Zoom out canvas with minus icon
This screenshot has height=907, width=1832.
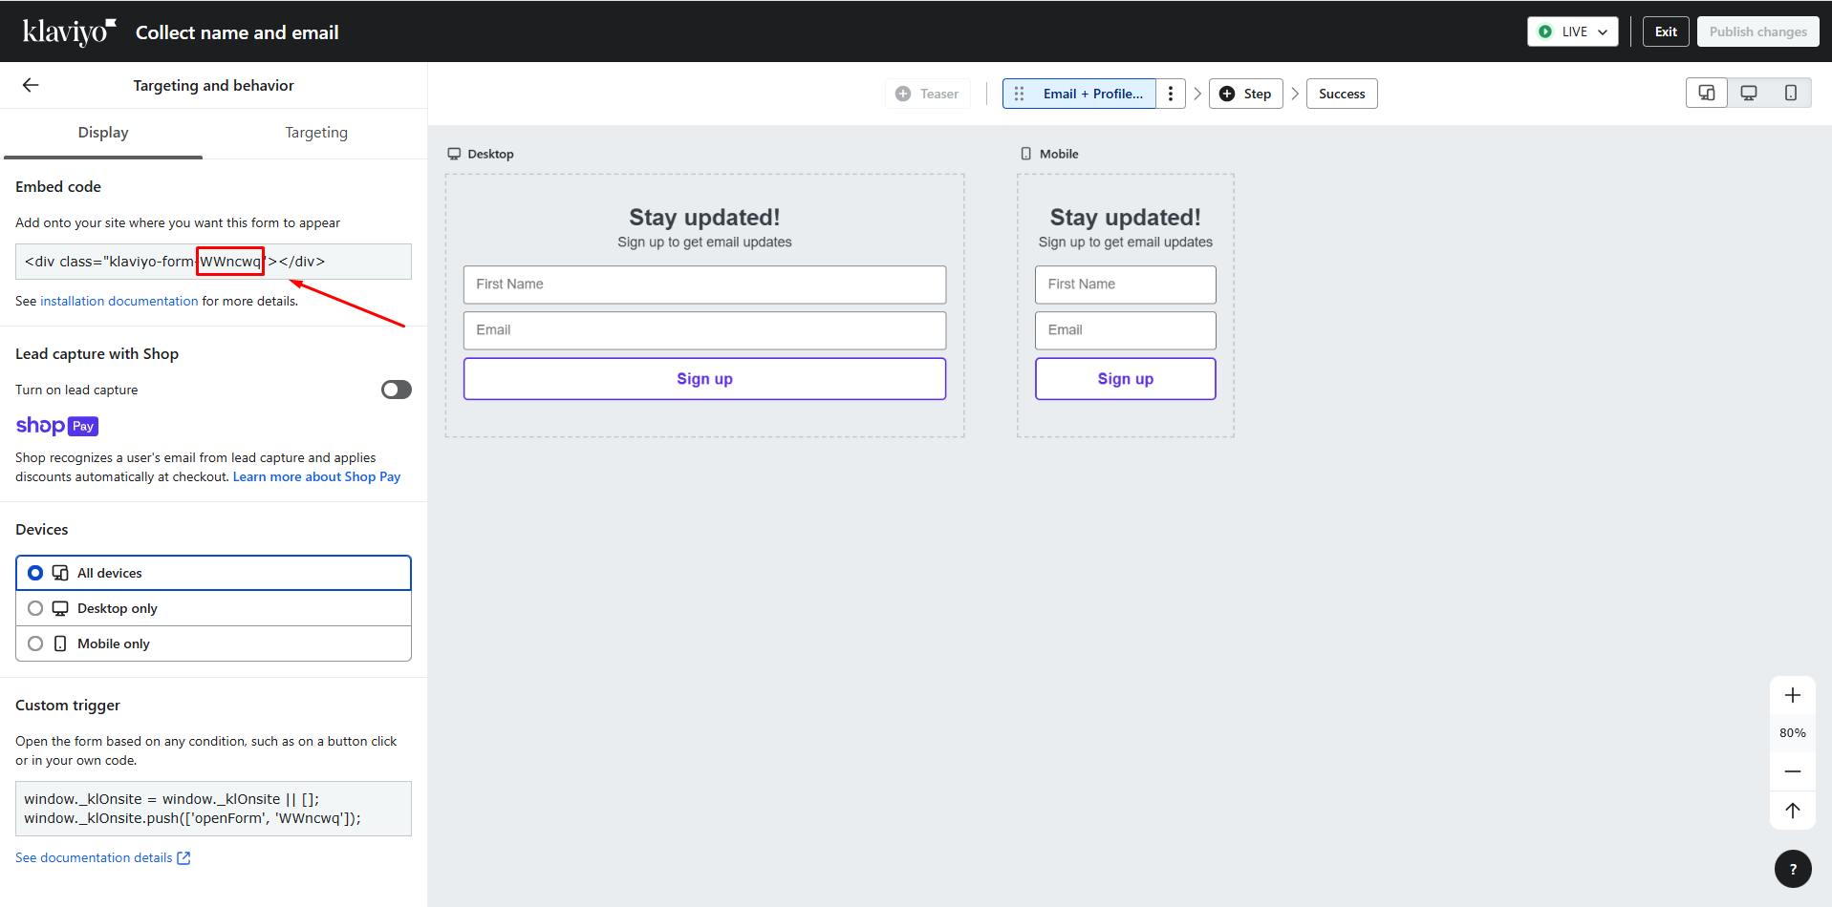(x=1792, y=771)
